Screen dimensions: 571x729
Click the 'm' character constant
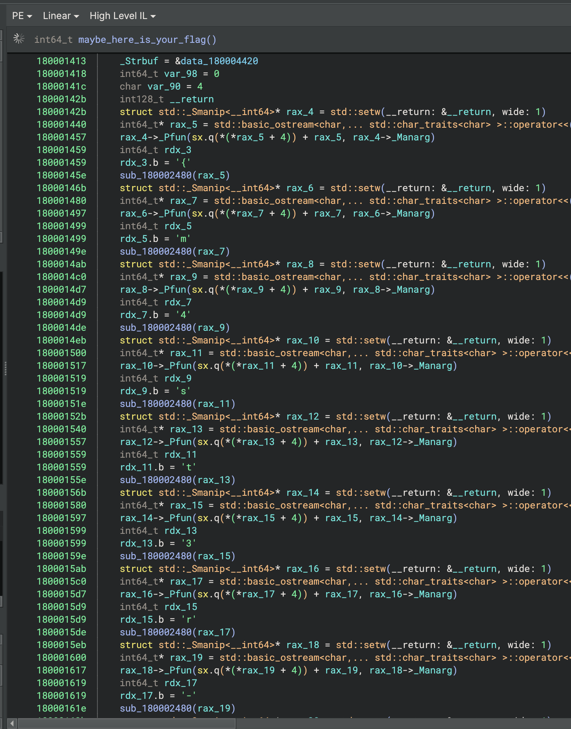coord(183,239)
